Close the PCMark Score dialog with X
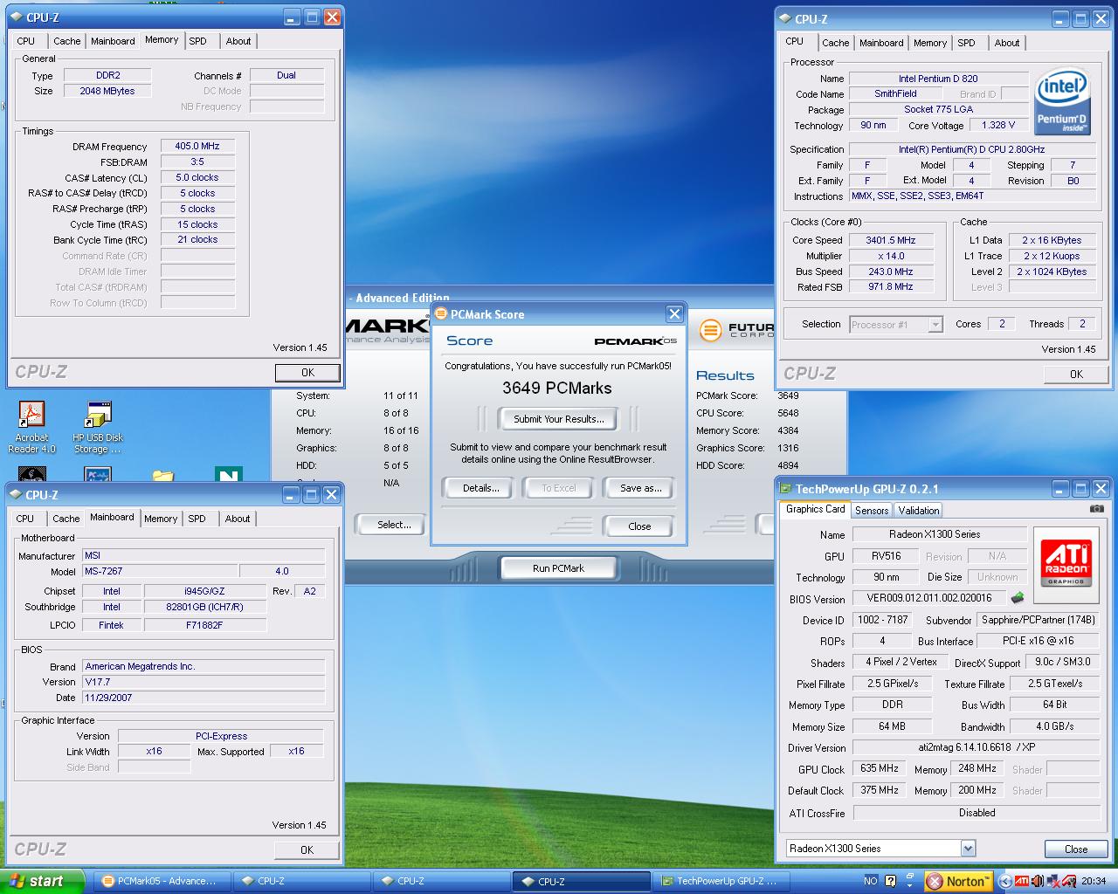Screen dimensions: 1118x894 click(x=674, y=314)
